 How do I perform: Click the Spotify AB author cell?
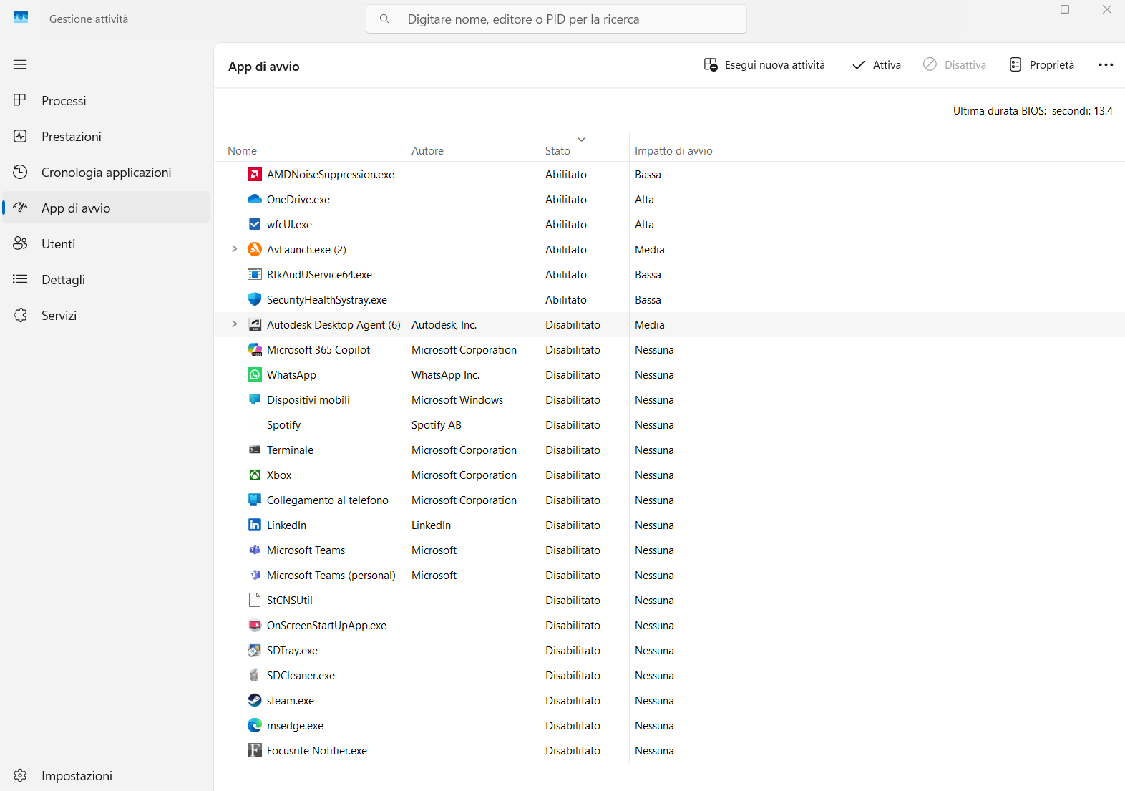tap(437, 425)
